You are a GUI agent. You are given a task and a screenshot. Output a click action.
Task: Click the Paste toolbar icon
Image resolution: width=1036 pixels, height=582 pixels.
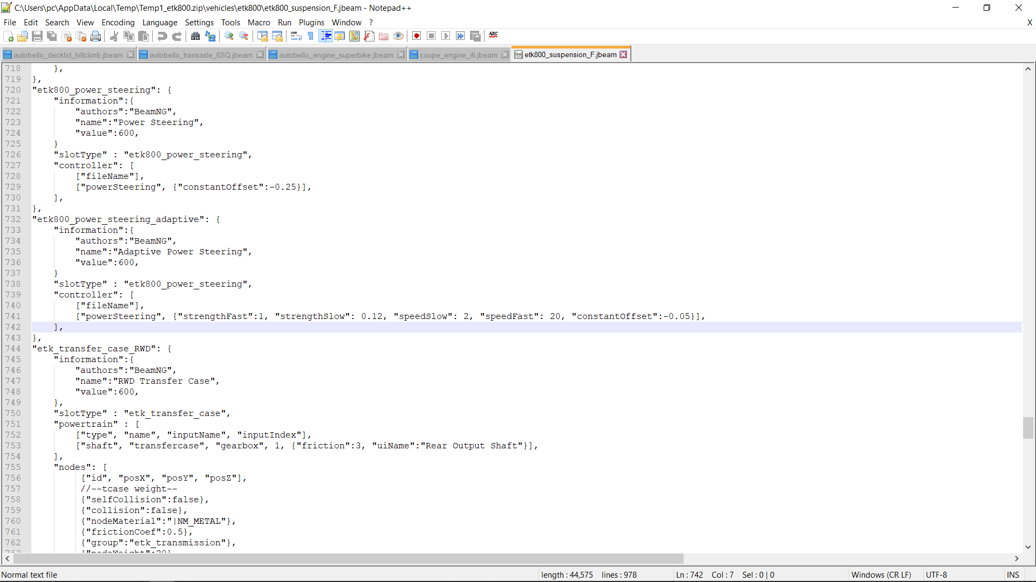coord(144,36)
